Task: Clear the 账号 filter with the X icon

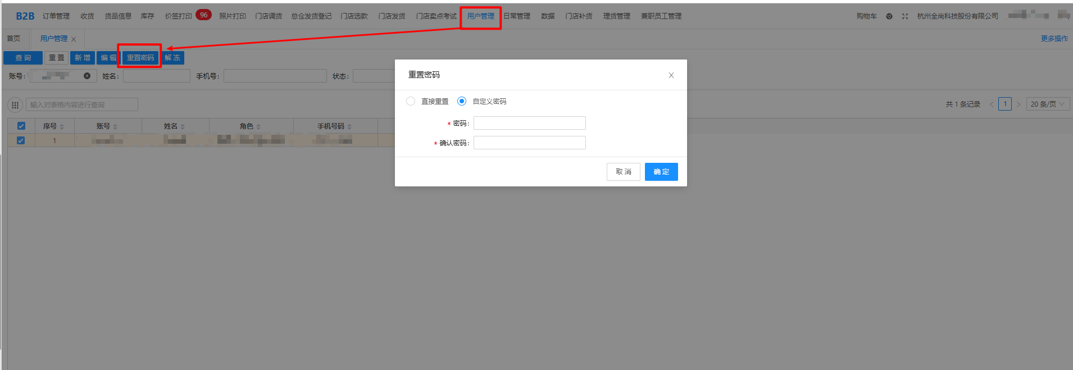Action: tap(87, 76)
